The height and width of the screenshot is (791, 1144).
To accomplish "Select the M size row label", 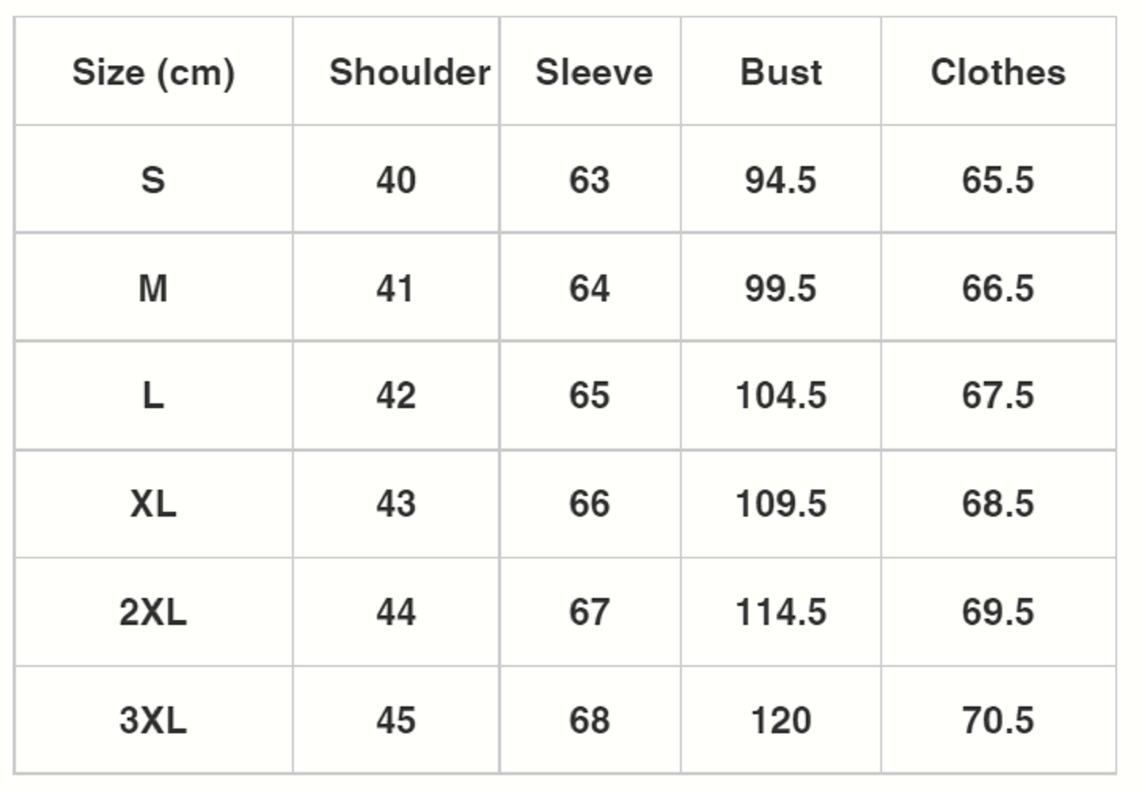I will click(154, 288).
